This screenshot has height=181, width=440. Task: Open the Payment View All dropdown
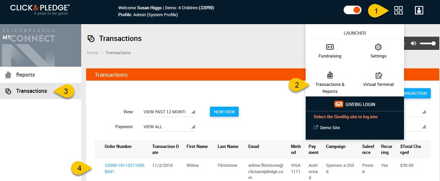tap(169, 127)
